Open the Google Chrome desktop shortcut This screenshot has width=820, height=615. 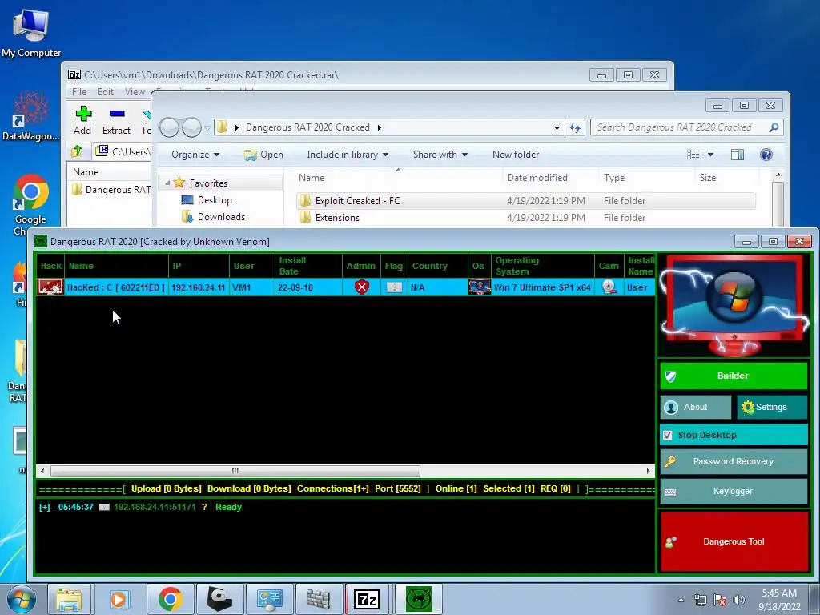point(30,204)
